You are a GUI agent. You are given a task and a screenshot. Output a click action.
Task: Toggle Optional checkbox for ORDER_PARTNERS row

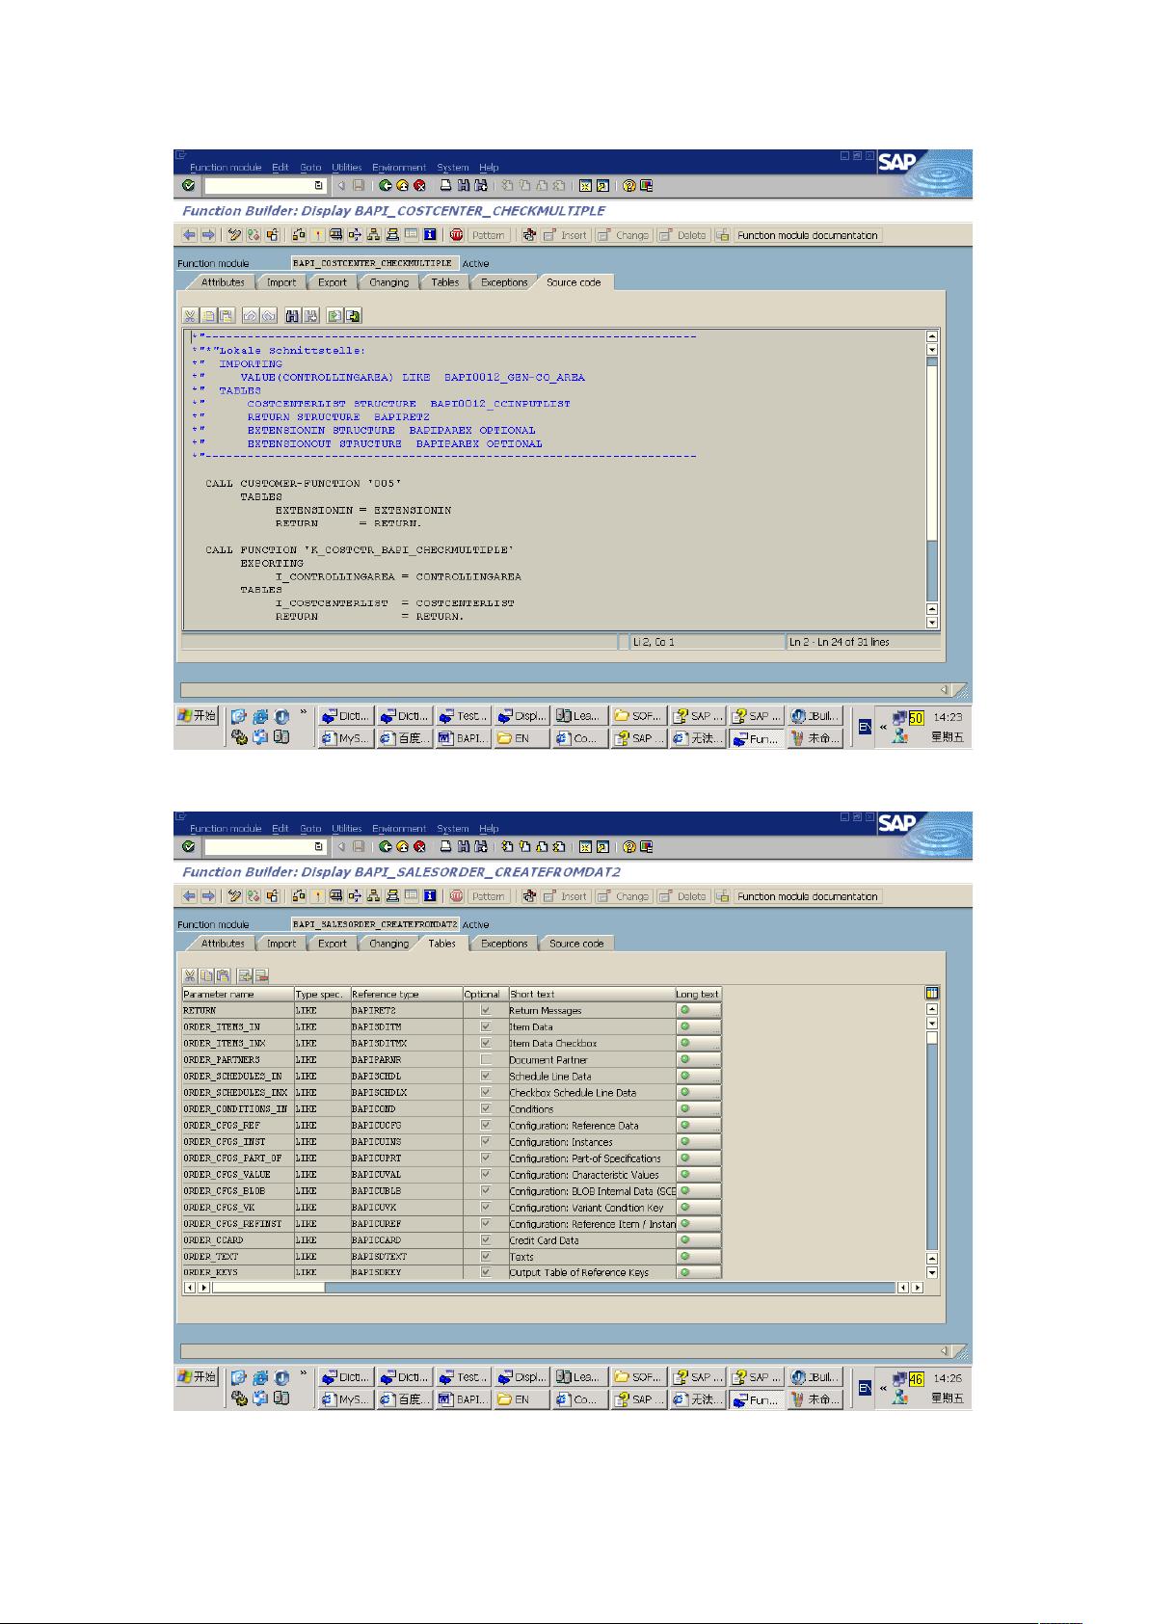(x=486, y=1059)
